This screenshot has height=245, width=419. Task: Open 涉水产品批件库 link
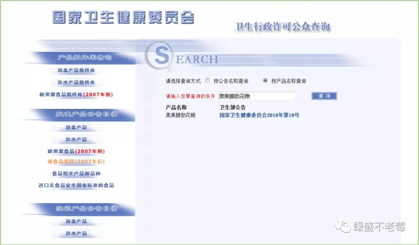click(x=76, y=83)
